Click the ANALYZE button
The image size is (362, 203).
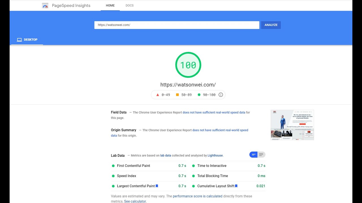coord(271,25)
